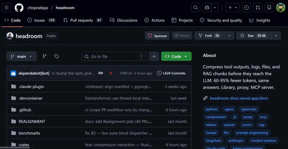
Task: Click the langchain topic tag
Action: click(213, 140)
